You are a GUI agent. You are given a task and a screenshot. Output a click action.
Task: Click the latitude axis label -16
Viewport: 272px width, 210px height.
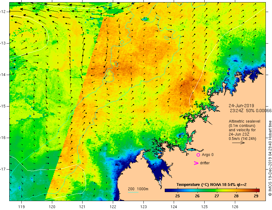coord(3,138)
